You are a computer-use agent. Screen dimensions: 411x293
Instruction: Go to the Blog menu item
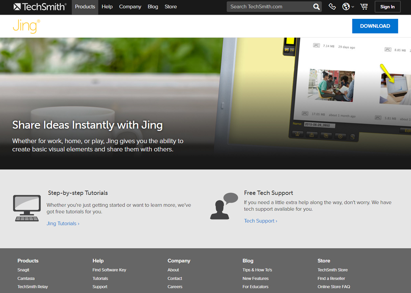(x=153, y=7)
